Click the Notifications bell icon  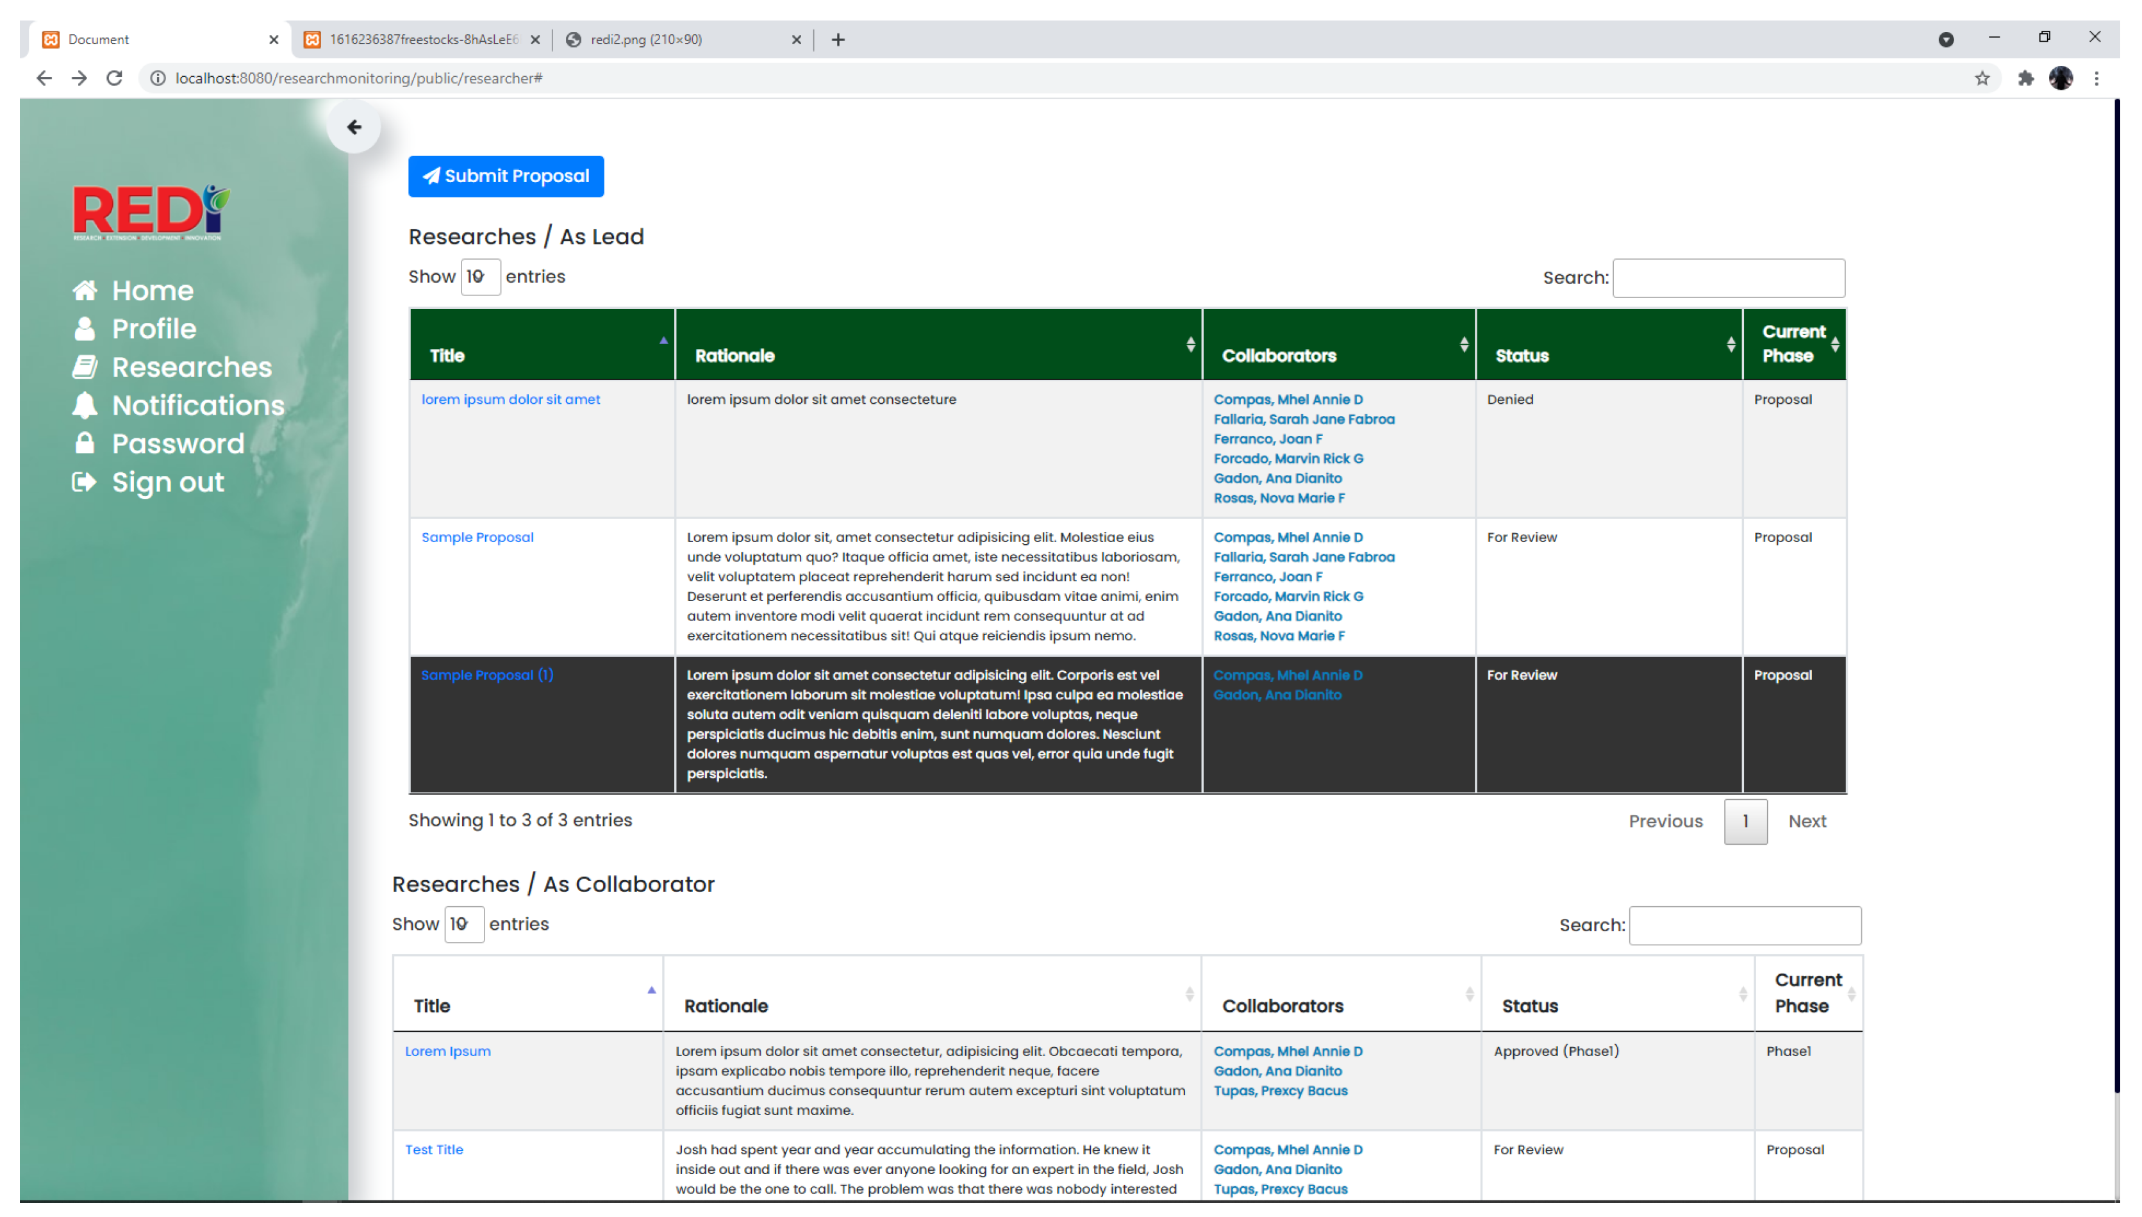point(85,406)
